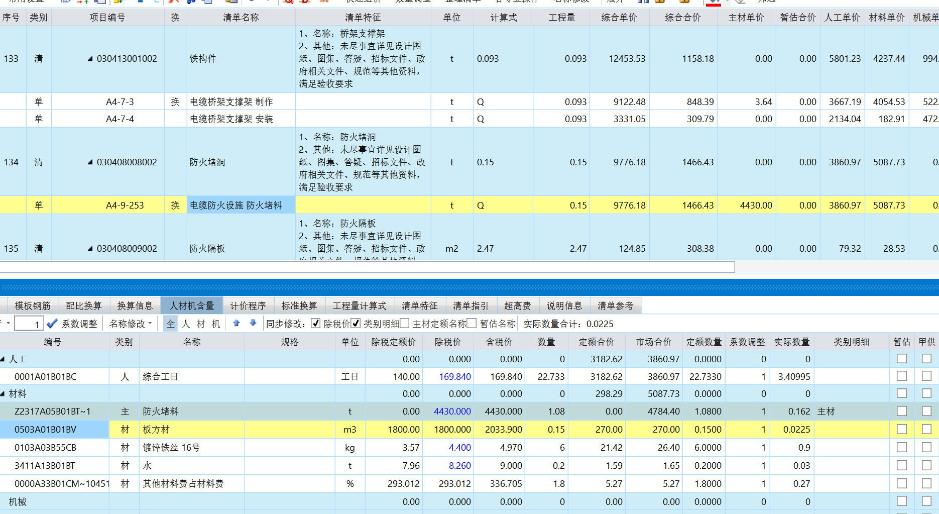Collapse item 030408008002 tree arrow
This screenshot has height=514, width=939.
tap(90, 162)
